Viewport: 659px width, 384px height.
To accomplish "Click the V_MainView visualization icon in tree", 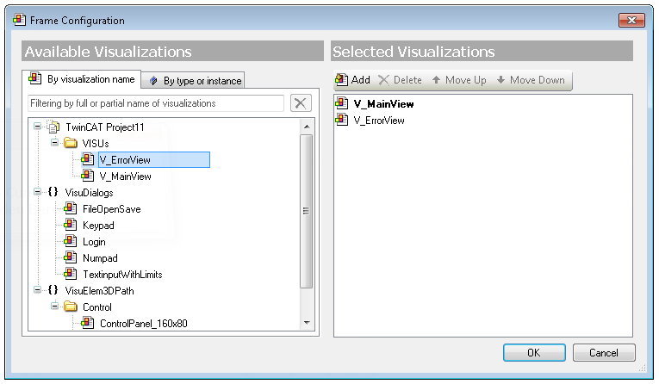I will pos(87,175).
